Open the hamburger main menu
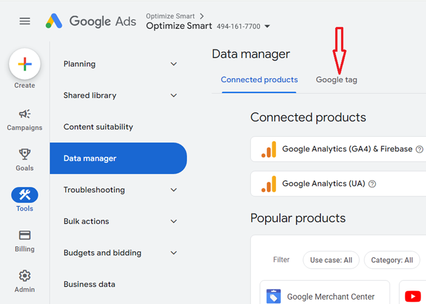The height and width of the screenshot is (304, 426). point(25,21)
